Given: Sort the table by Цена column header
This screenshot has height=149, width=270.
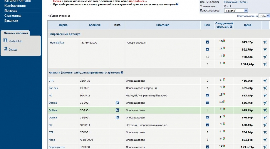Looking at the screenshot, I should pyautogui.click(x=247, y=25).
